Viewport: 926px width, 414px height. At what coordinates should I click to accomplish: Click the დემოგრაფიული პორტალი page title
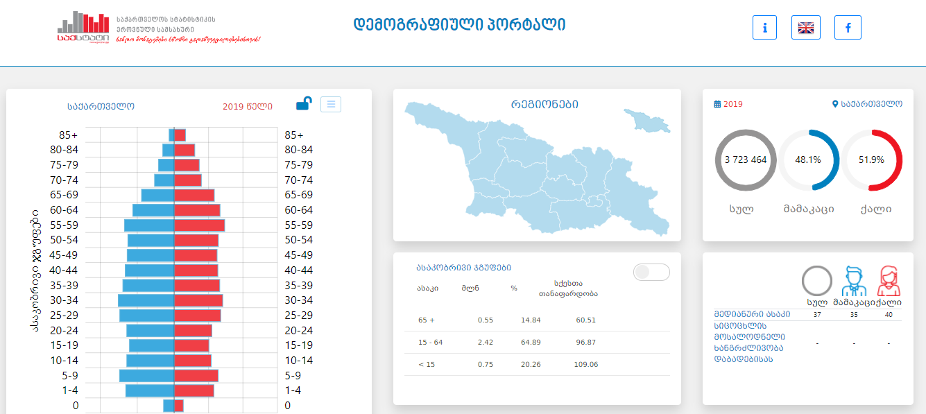(459, 25)
